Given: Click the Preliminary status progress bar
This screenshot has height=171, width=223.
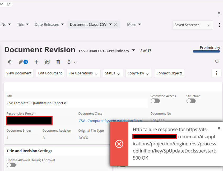Looking at the screenshot, I should click(206, 51).
